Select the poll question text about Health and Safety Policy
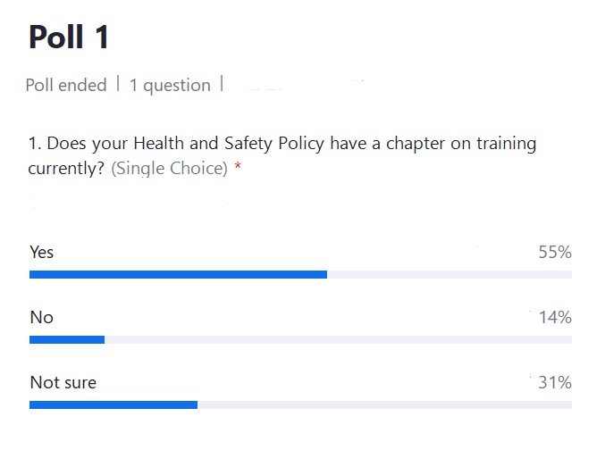Image resolution: width=605 pixels, height=475 pixels. 282,155
